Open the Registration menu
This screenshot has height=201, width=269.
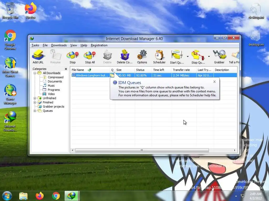[99, 45]
